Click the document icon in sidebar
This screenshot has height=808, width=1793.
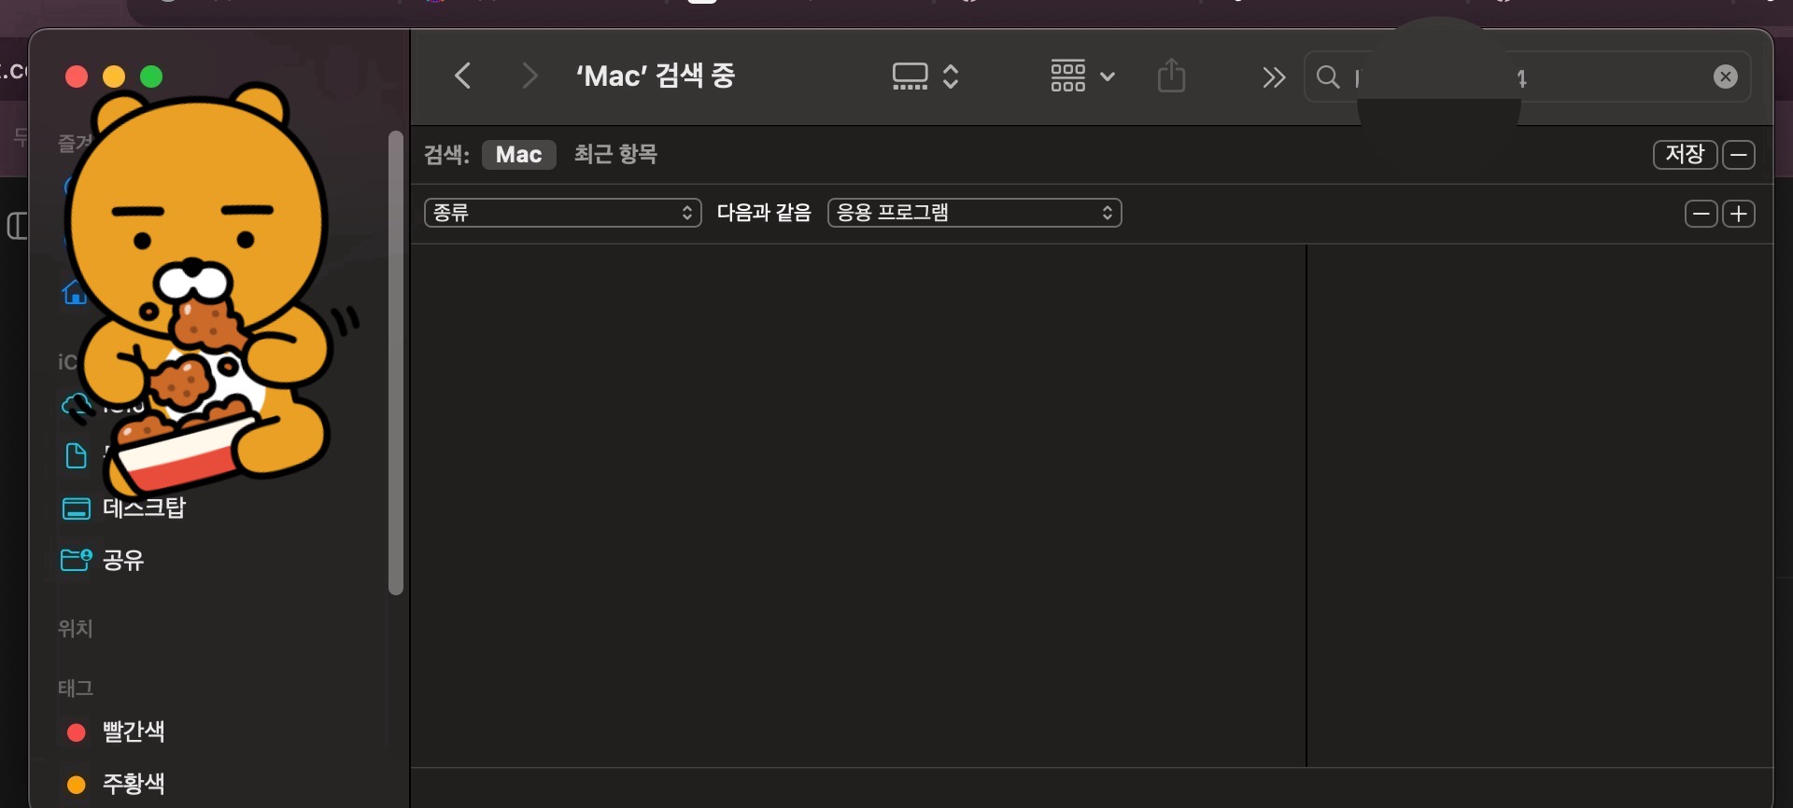pos(76,456)
